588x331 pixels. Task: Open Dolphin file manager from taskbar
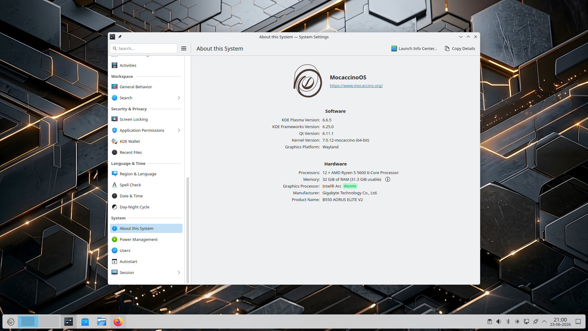[102, 321]
